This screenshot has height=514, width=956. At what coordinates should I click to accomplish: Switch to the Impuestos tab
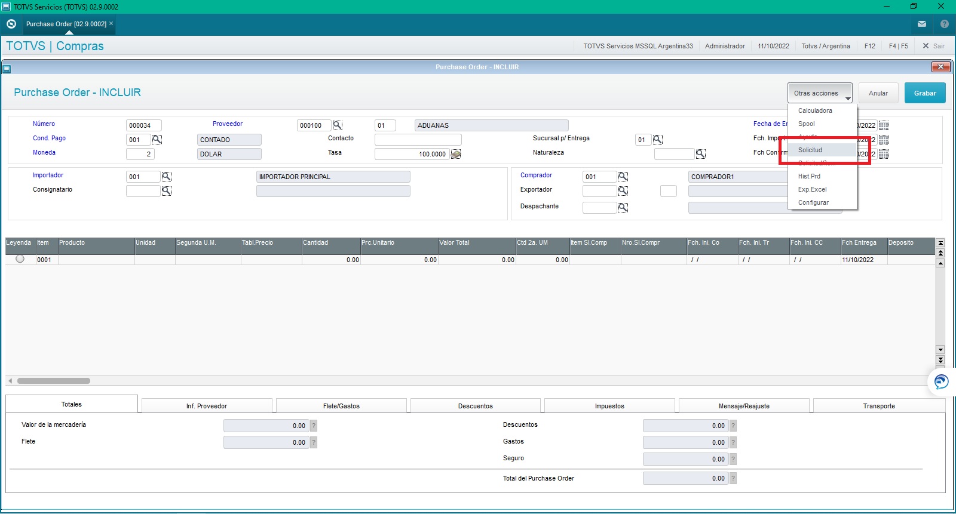click(609, 406)
